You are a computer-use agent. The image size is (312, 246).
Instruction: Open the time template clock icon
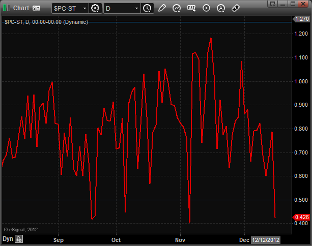pos(147,8)
